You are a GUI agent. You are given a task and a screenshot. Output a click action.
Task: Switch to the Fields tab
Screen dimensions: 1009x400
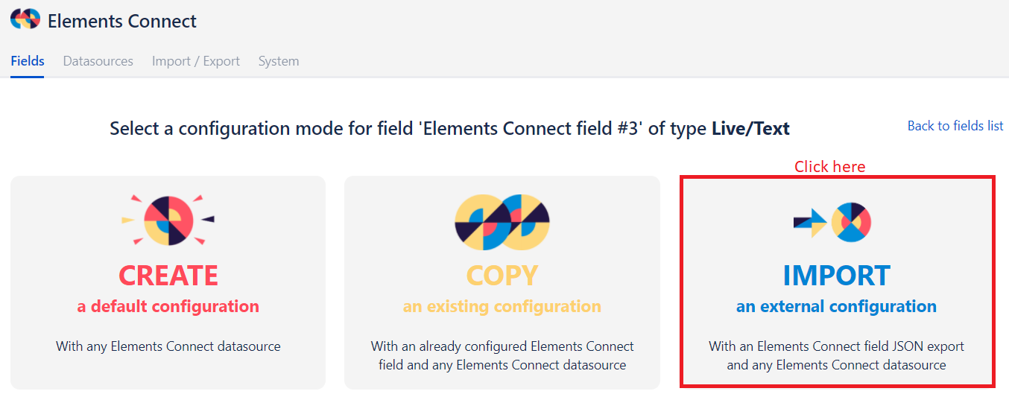click(x=28, y=61)
